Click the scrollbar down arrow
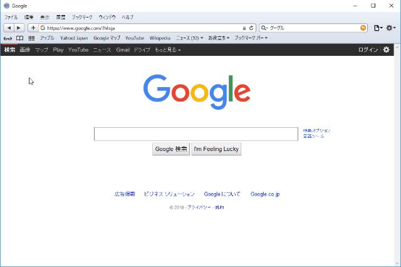 (x=397, y=263)
